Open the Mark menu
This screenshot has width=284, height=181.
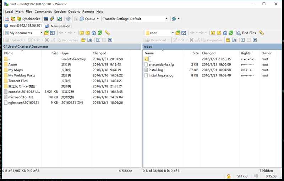pyautogui.click(x=20, y=12)
